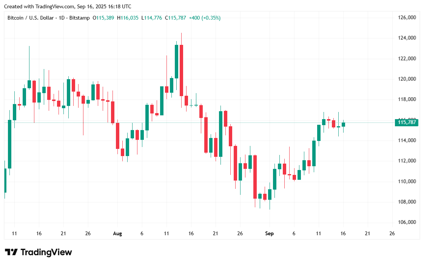Click the open value O115,389
This screenshot has height=265, width=424.
(x=104, y=18)
